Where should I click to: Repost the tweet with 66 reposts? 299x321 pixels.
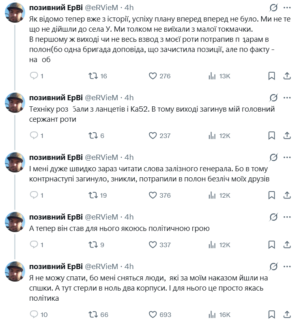point(93,315)
